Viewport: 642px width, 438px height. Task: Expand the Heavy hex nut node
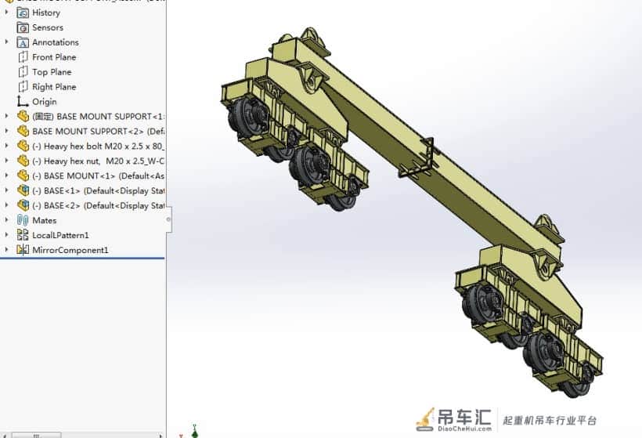(x=6, y=161)
